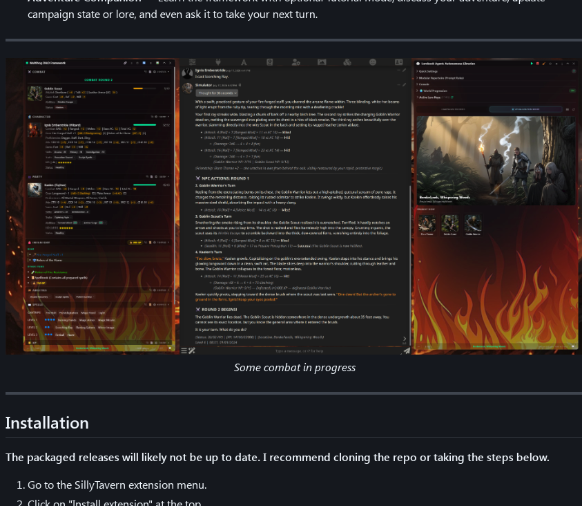Click the red stop icon in Lorebook Agent

point(537,64)
